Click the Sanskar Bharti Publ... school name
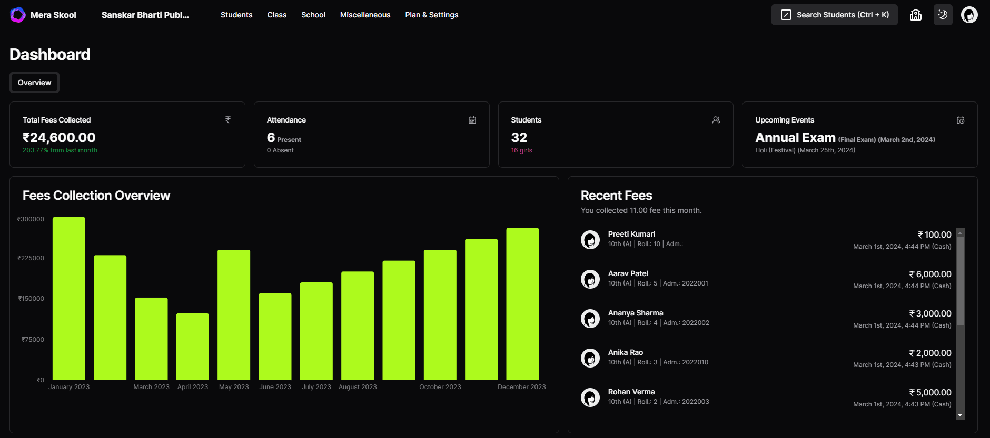990x438 pixels. 145,15
